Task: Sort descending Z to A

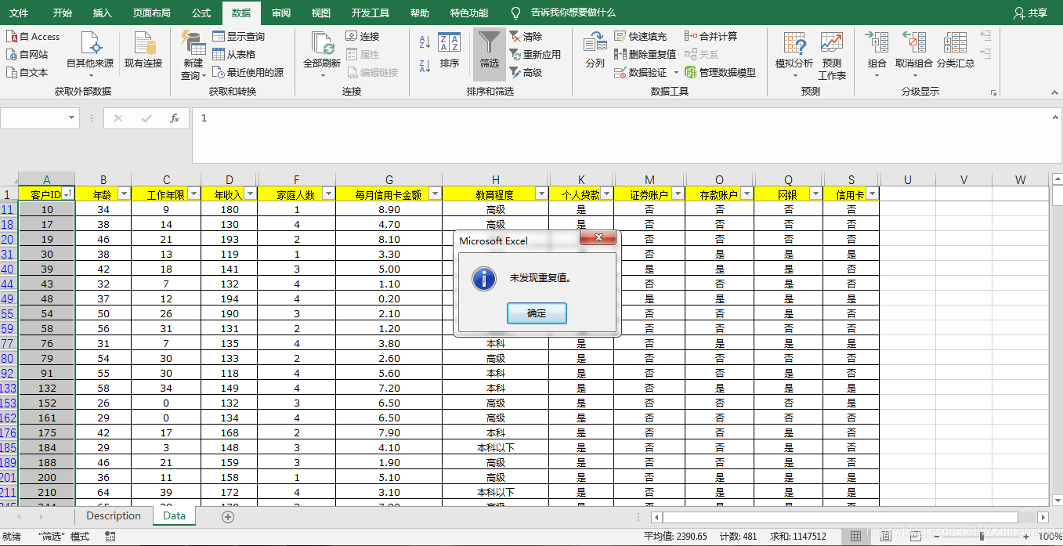Action: click(x=425, y=66)
